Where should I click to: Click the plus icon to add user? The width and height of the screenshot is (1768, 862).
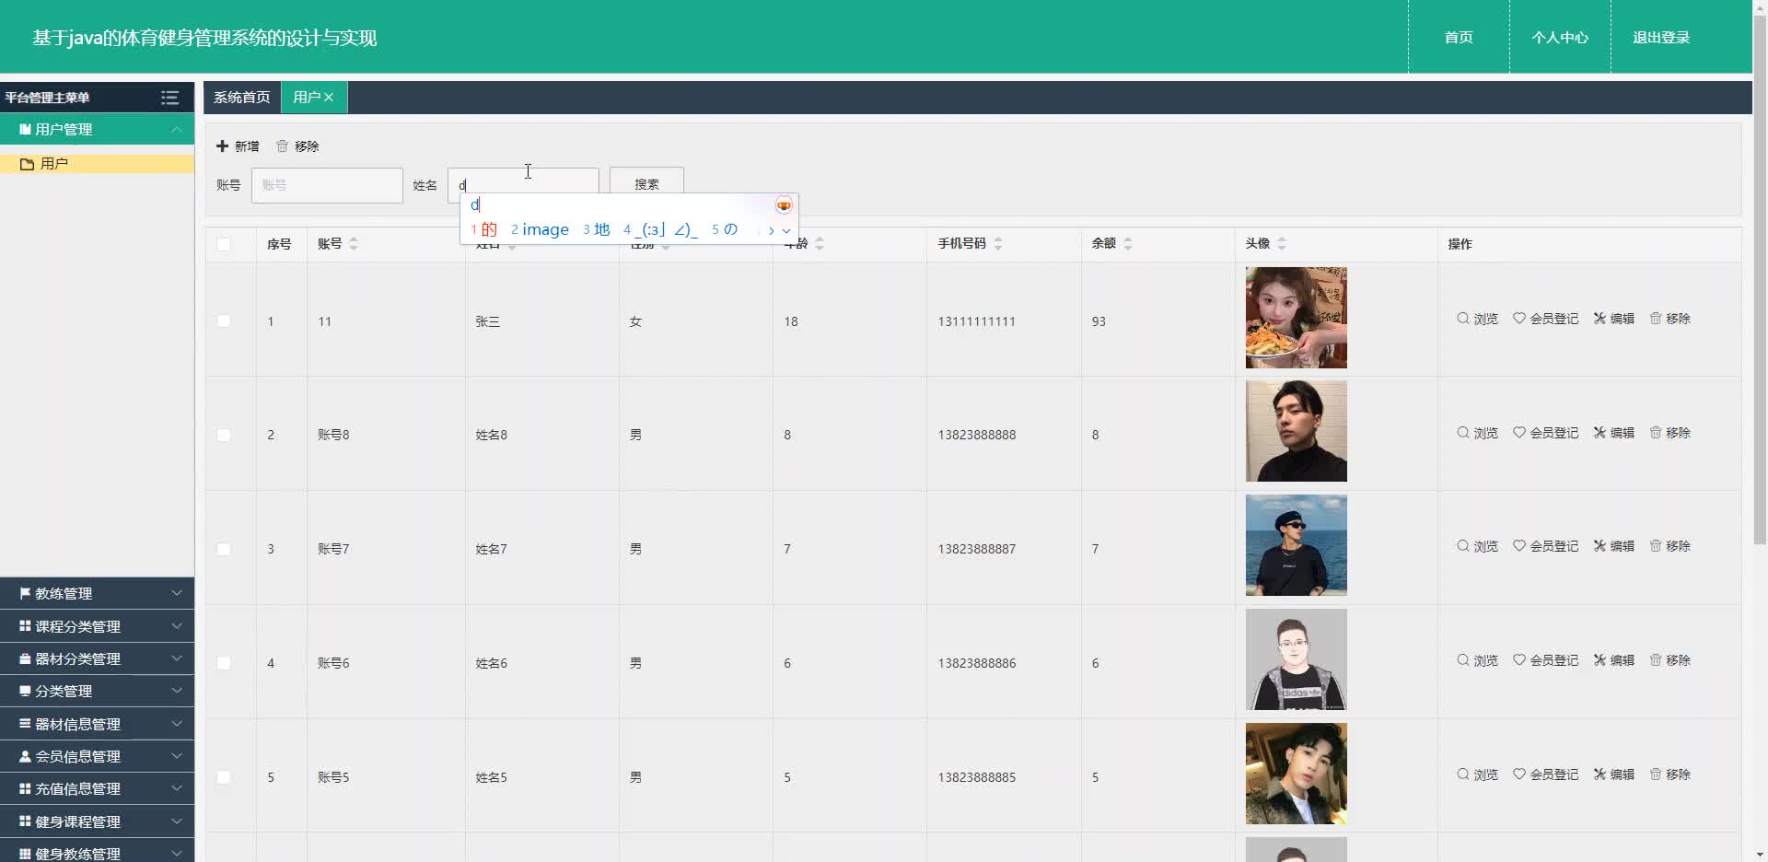tap(222, 146)
